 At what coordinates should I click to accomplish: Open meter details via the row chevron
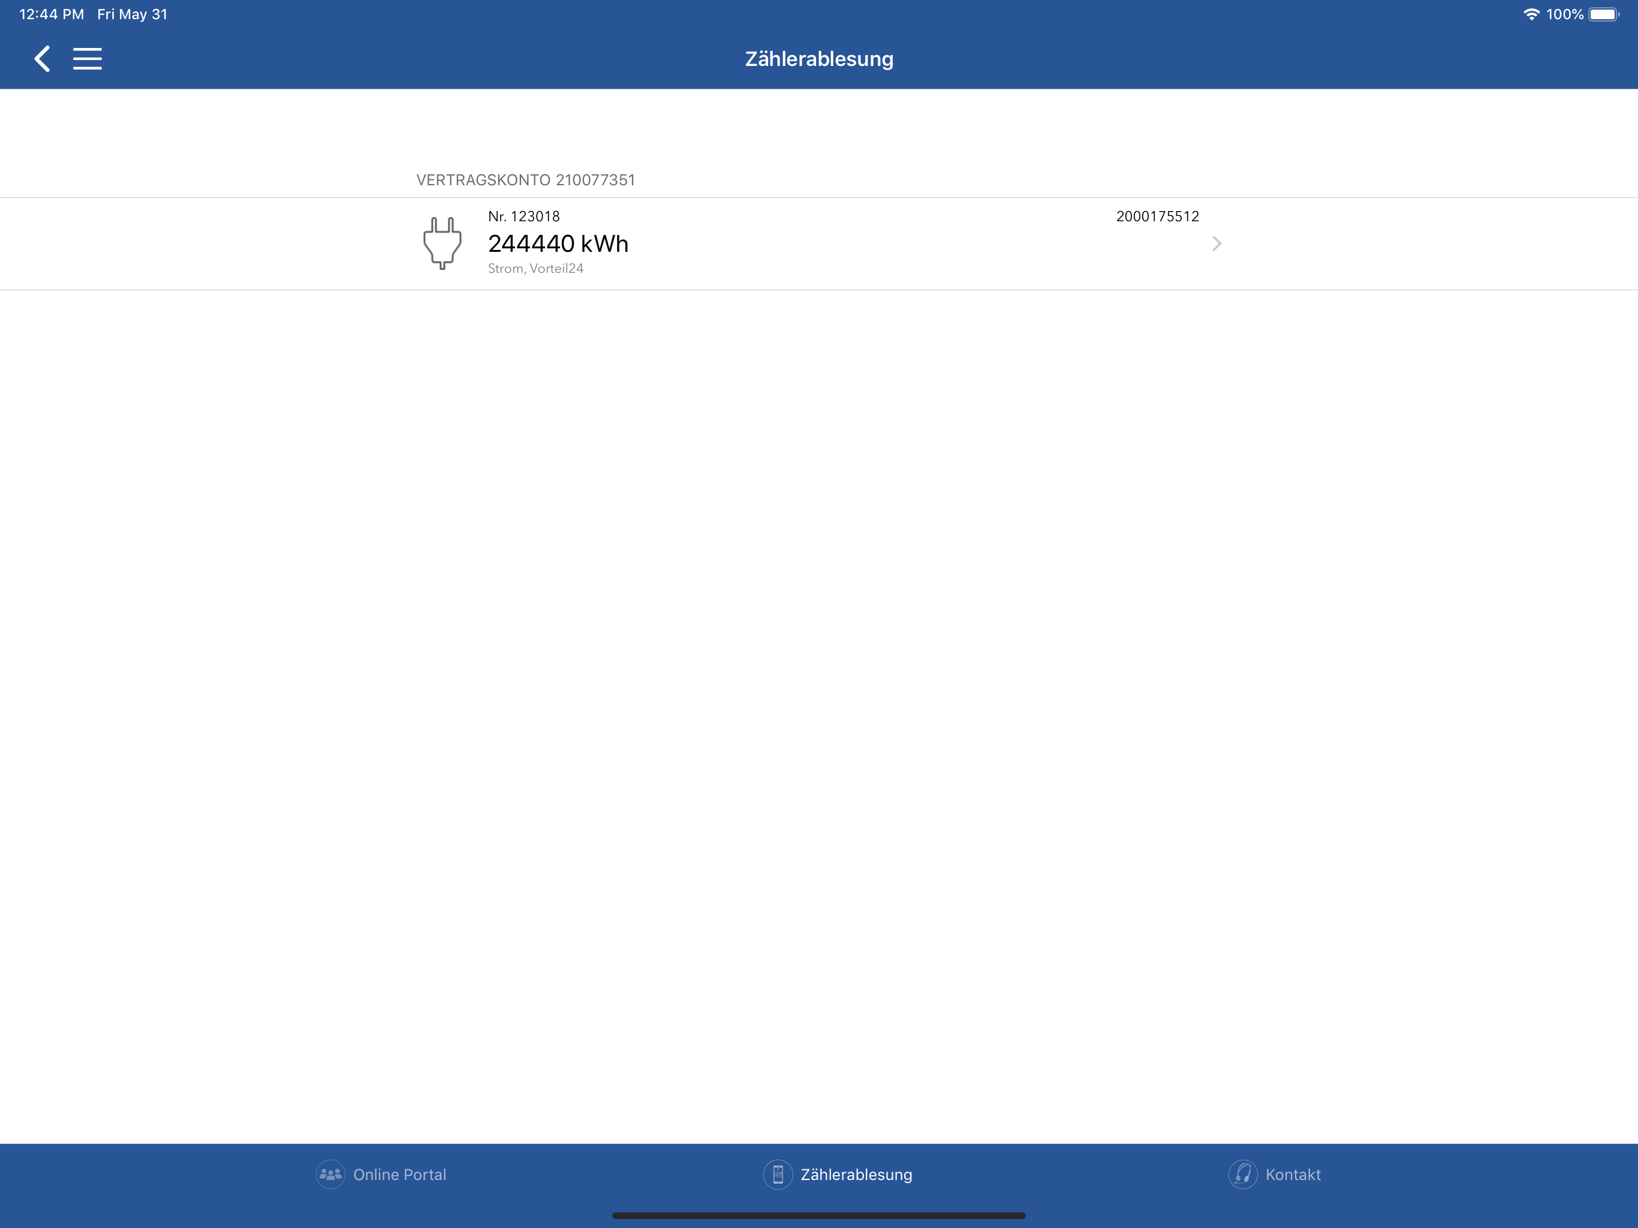(1217, 243)
